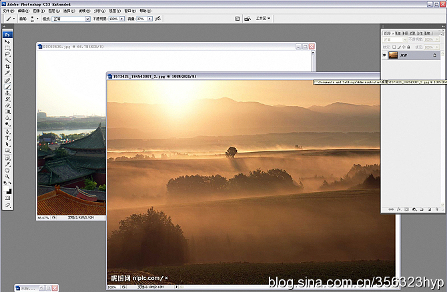Screen dimensions: 447x292
Task: Select the Lasso tool
Action: point(8,55)
